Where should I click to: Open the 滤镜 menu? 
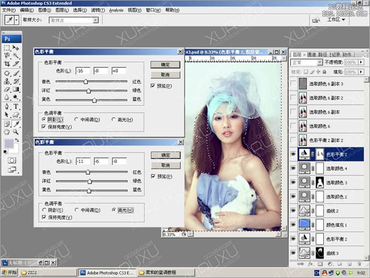pos(98,10)
